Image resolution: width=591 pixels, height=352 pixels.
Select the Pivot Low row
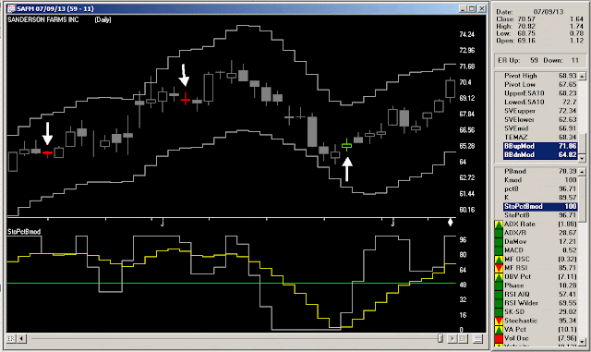point(540,84)
